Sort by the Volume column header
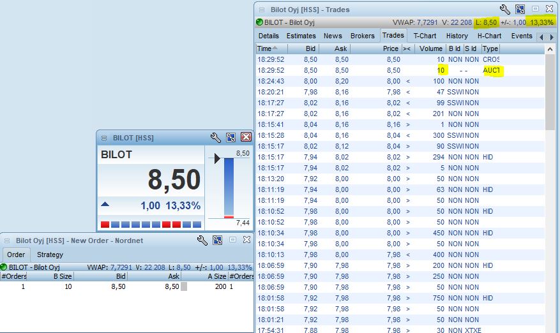The image size is (560, 333). [x=431, y=49]
